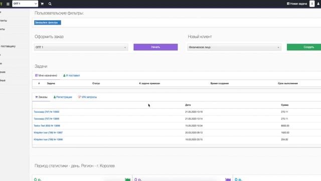Open the ОПТ 1 dropdown under 'Оформить заказ'
The width and height of the screenshot is (321, 181).
click(81, 47)
